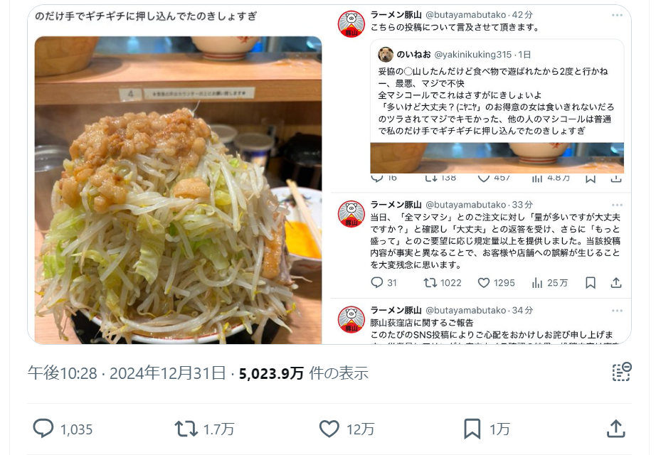Screen dimensions: 656x455
Task: Bookmark the main tweet with 1万 saves
Action: click(472, 429)
